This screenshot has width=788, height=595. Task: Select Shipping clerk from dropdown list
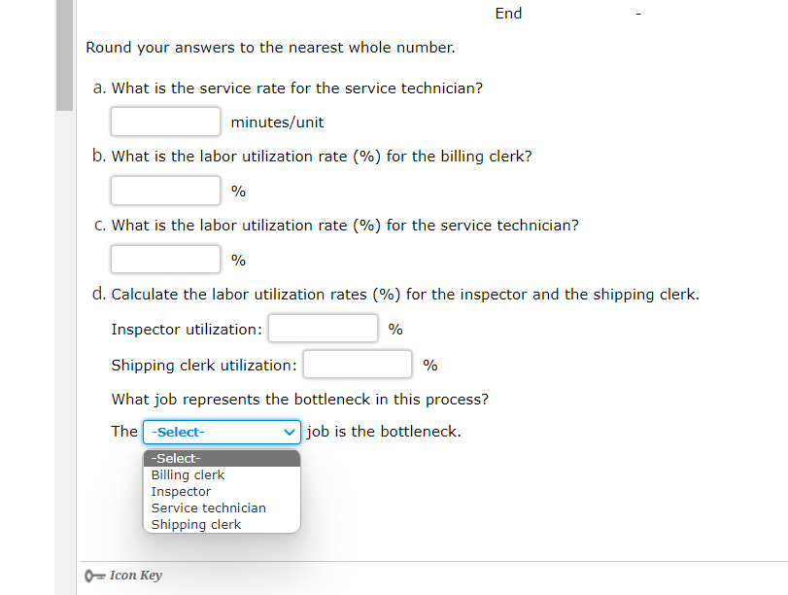point(196,525)
